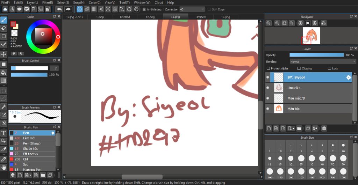Adjust the brush size slider
358x185 pixels.
click(29, 68)
